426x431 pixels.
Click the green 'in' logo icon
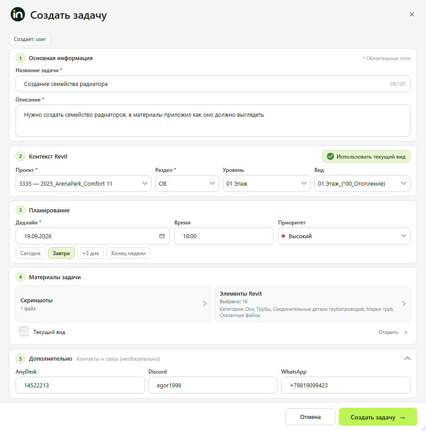click(18, 14)
